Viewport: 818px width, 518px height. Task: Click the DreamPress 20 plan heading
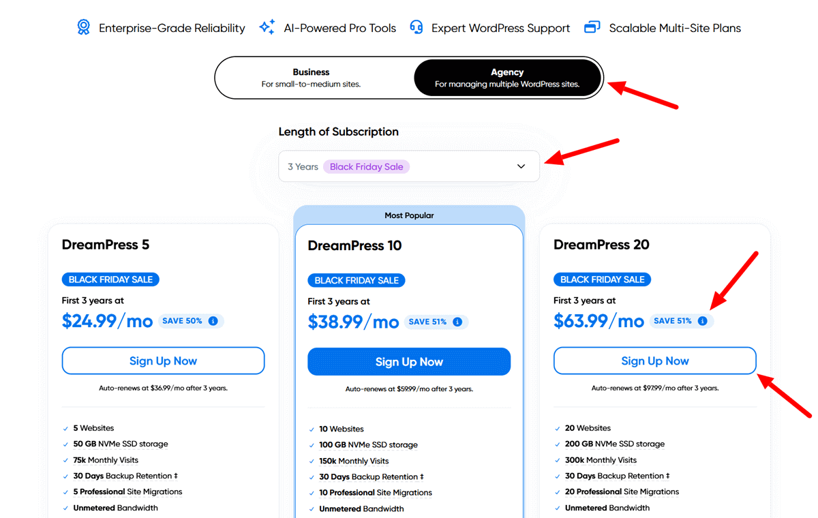(600, 244)
